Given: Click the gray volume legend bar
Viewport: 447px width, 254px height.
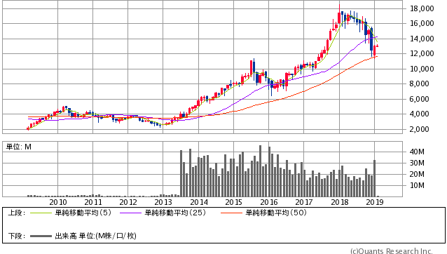Looking at the screenshot, I should (x=41, y=236).
